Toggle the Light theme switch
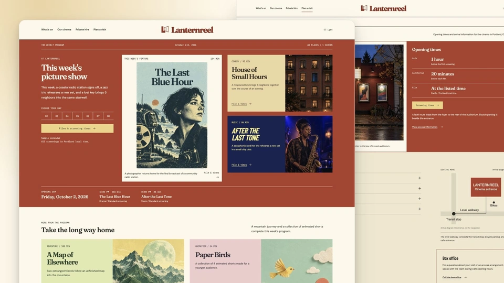This screenshot has width=504, height=283. 328,29
